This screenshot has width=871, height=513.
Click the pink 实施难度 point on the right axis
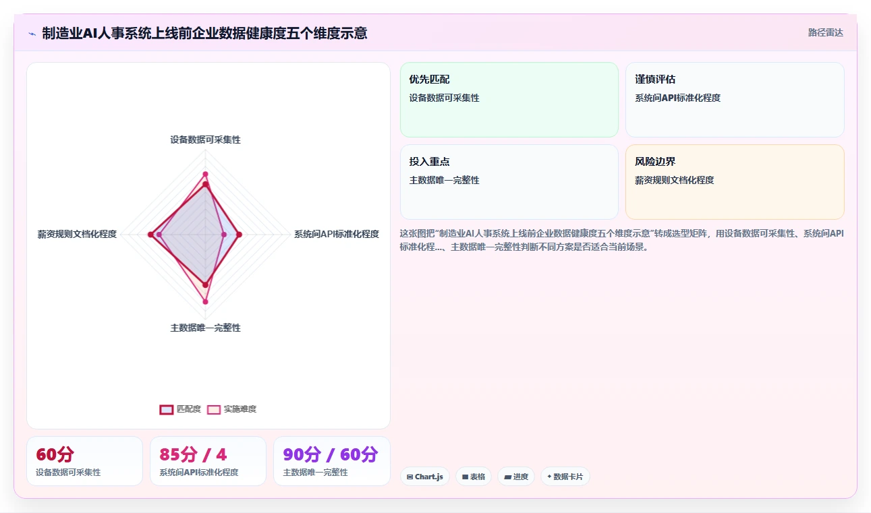(223, 234)
